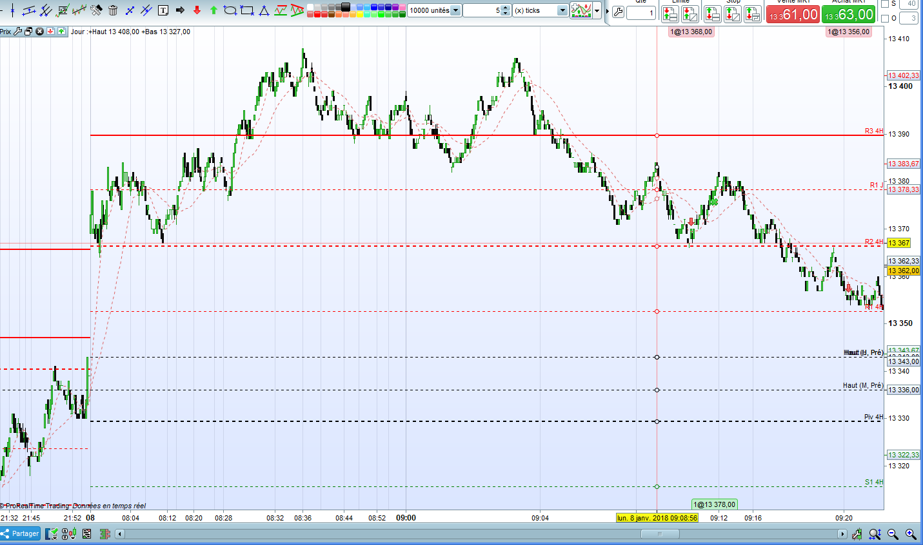This screenshot has height=545, width=923.
Task: Select the ellipse drawing tool
Action: (x=230, y=10)
